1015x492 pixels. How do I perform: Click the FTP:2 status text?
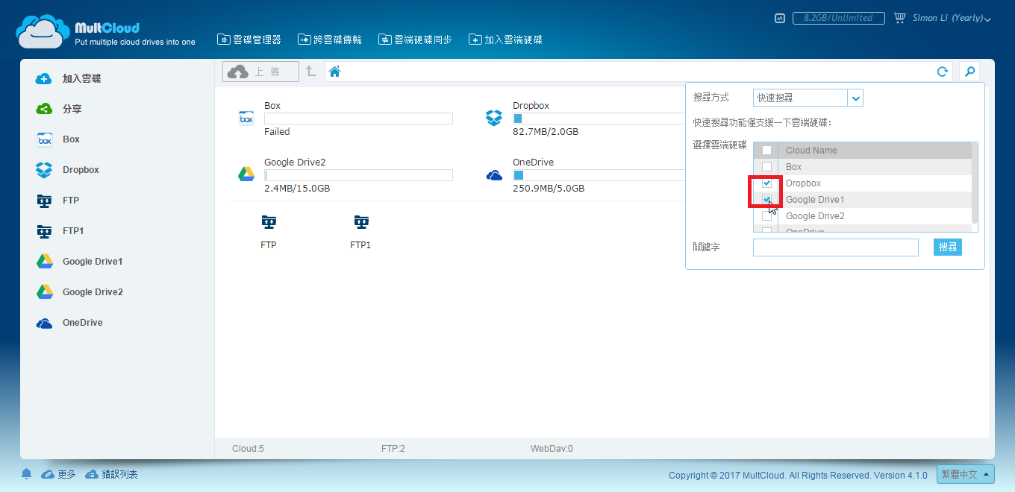[393, 449]
